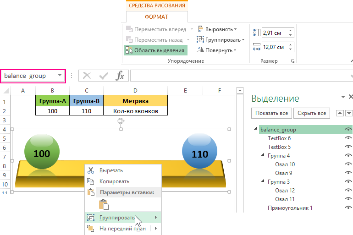This screenshot has height=235, width=353.
Task: Open the Rotate (Повернуть) menu
Action: (x=217, y=50)
